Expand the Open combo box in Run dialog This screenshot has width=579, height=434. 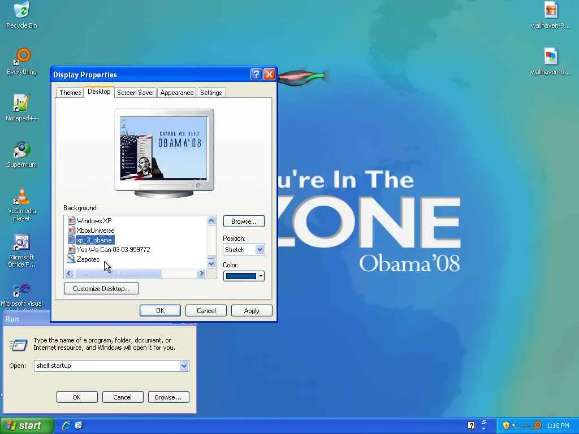click(184, 366)
